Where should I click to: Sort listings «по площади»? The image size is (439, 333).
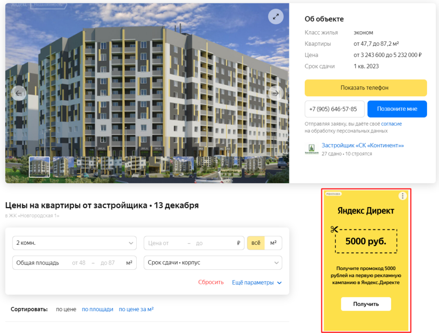tap(97, 309)
